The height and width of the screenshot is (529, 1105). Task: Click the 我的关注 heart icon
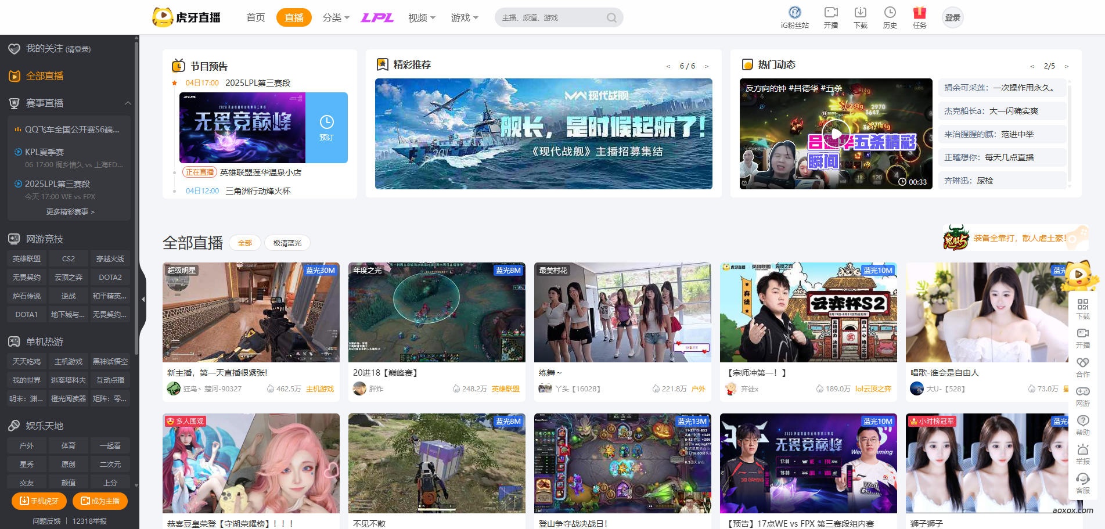point(15,49)
